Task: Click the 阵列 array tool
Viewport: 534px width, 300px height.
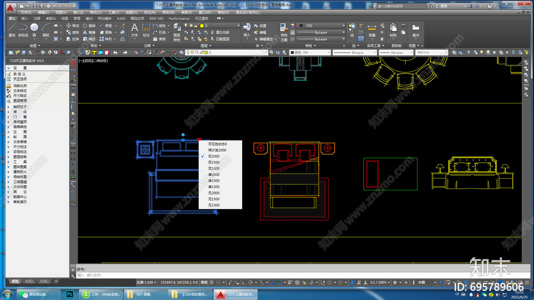Action: [105, 39]
